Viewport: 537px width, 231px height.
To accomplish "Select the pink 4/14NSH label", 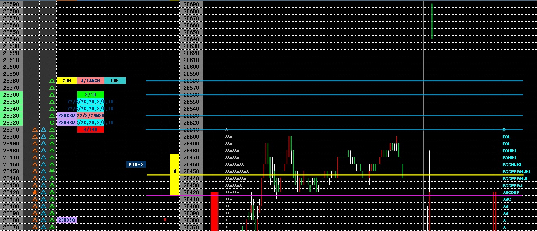I will 90,81.
